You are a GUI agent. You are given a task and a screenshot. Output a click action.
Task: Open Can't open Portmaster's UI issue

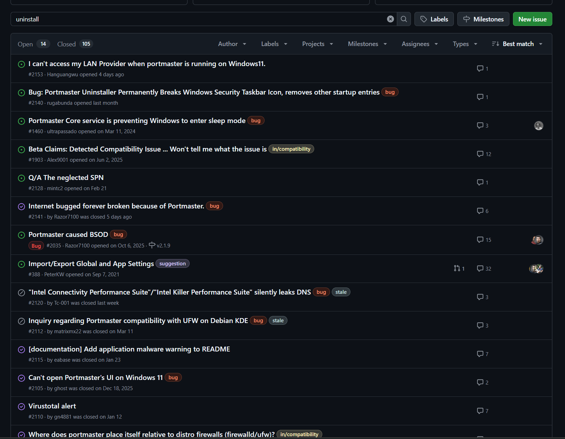click(96, 377)
